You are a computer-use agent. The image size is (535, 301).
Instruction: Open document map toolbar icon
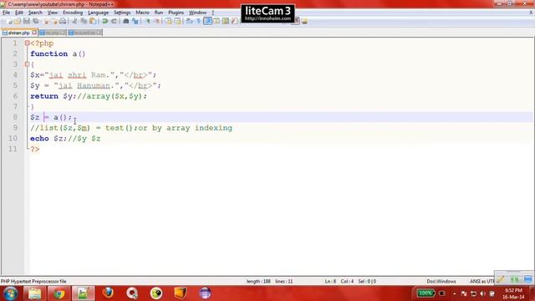226,21
